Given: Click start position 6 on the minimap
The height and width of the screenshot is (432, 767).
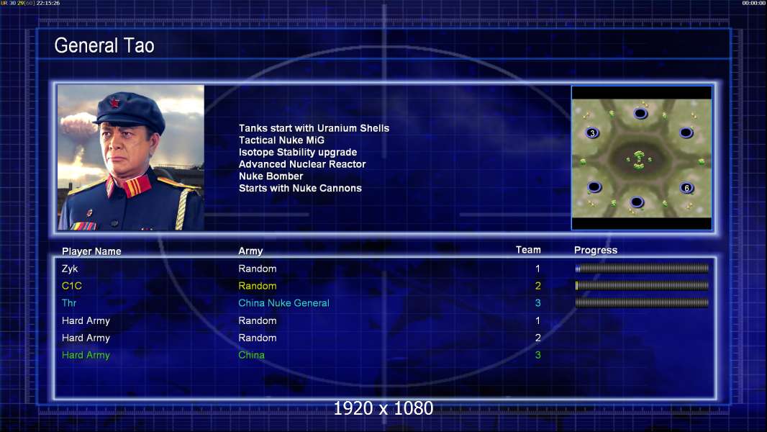Looking at the screenshot, I should coord(686,188).
